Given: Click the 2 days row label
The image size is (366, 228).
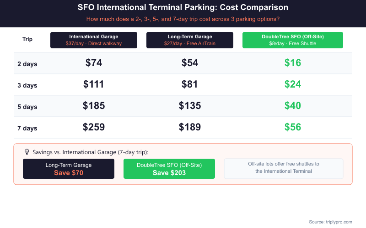Looking at the screenshot, I should click(27, 64).
